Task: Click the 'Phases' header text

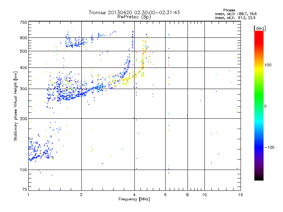Action: tap(229, 10)
